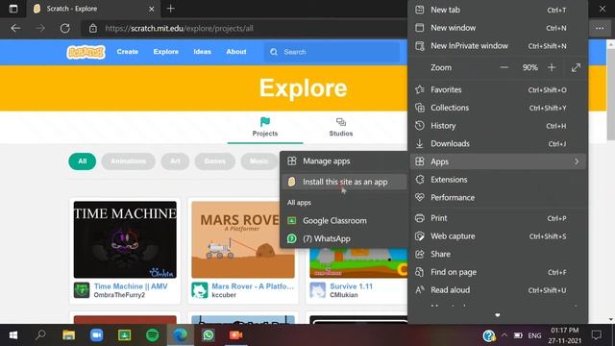The width and height of the screenshot is (615, 346).
Task: Click the Scratch search field
Action: point(332,52)
